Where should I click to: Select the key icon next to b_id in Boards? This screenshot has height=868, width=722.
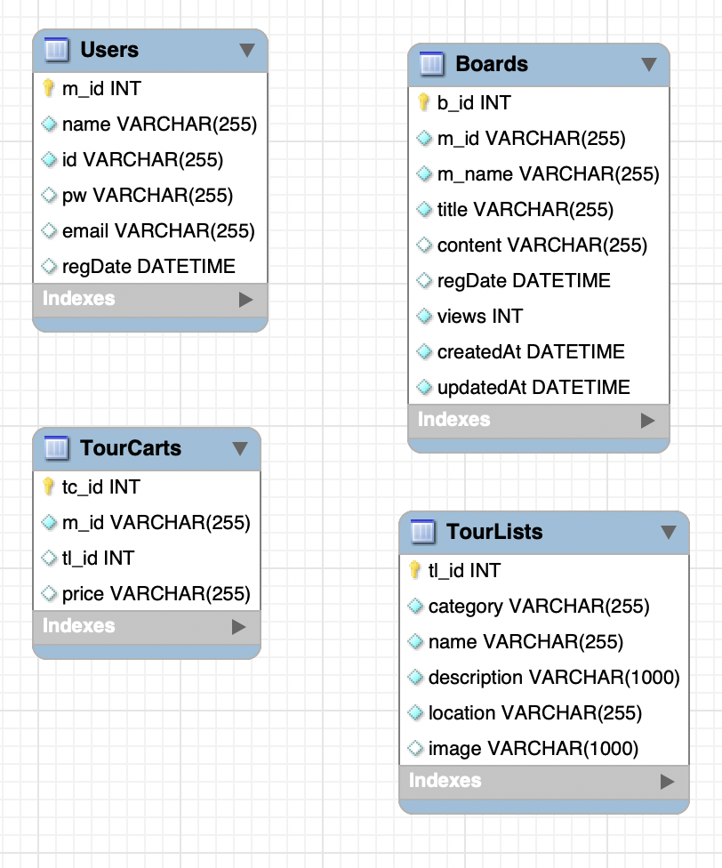point(421,103)
